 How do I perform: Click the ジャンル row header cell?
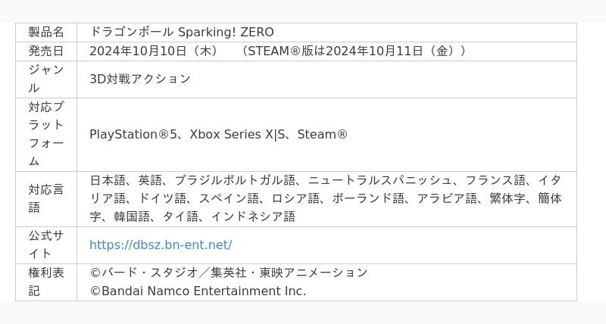pos(46,79)
